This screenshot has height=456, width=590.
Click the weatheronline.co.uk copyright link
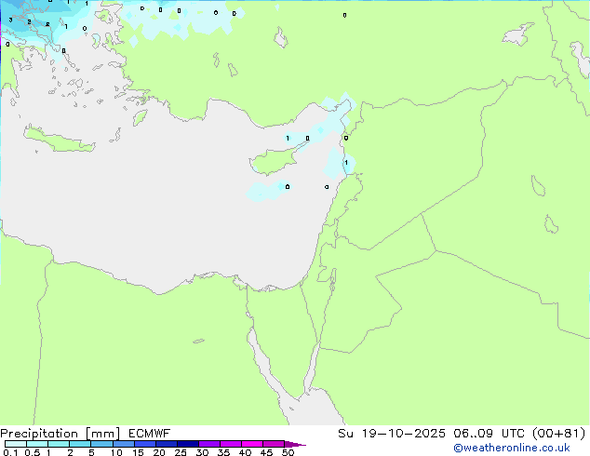click(512, 448)
